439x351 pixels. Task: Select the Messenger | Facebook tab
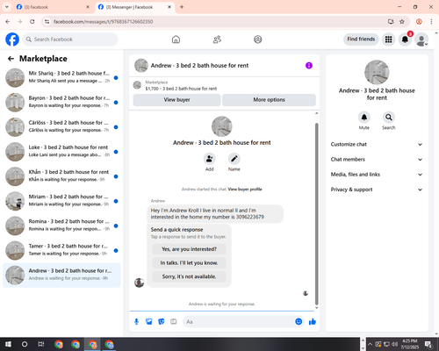coord(134,7)
